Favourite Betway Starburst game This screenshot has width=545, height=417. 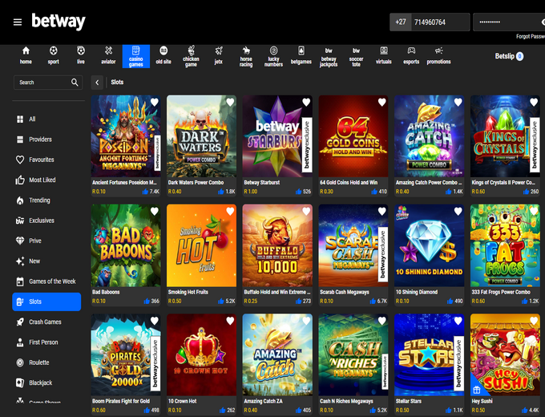click(306, 103)
